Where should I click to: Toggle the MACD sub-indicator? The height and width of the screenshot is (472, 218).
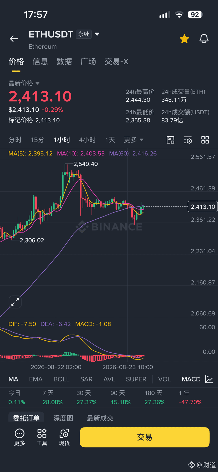191,379
